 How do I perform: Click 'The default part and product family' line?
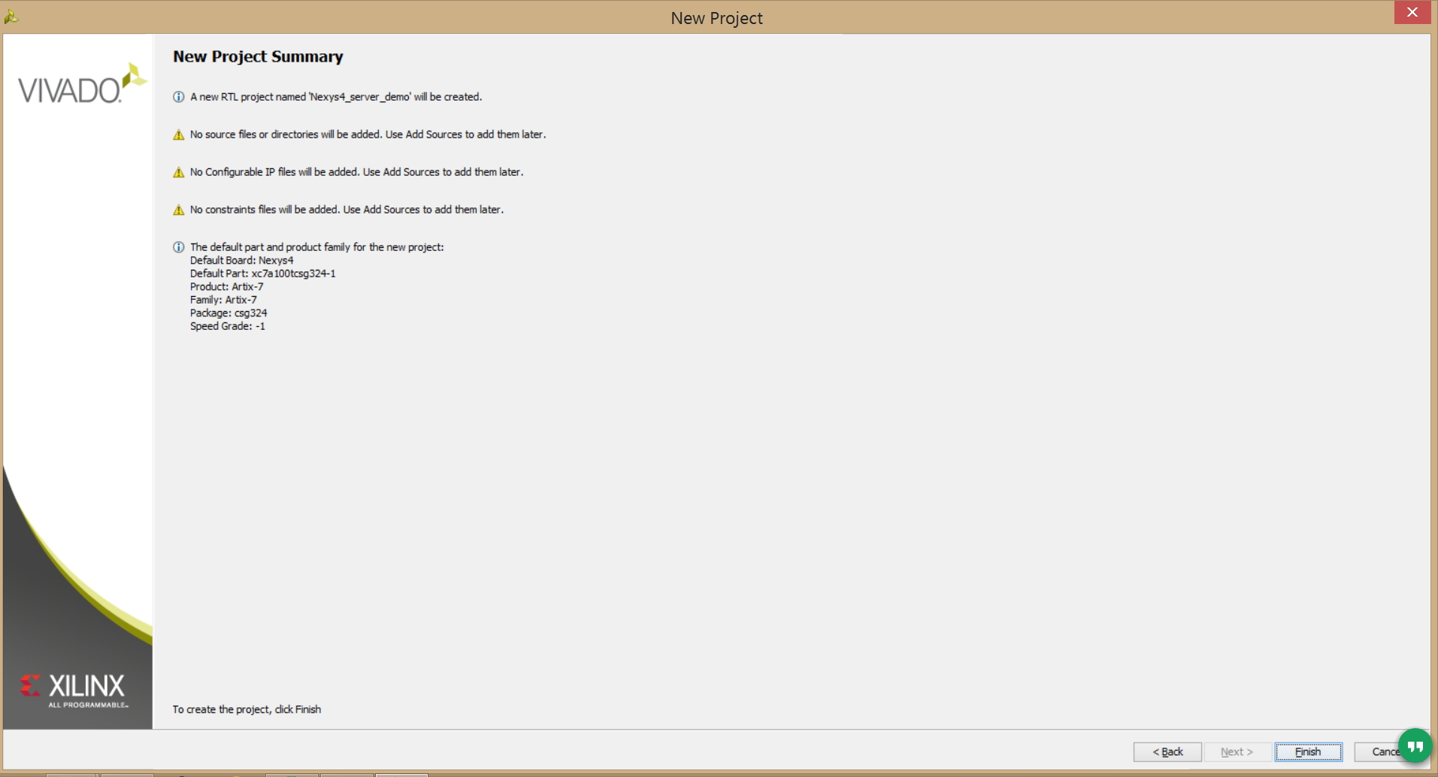317,247
